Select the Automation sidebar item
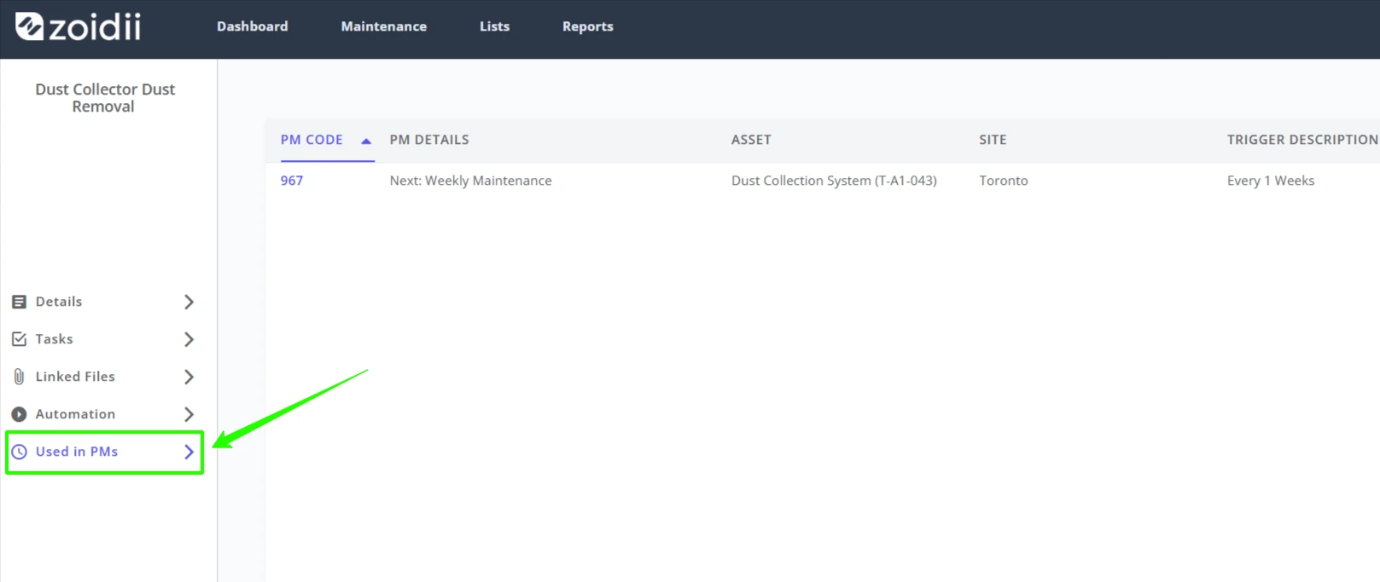Screen dimensions: 1380x582 pos(104,414)
